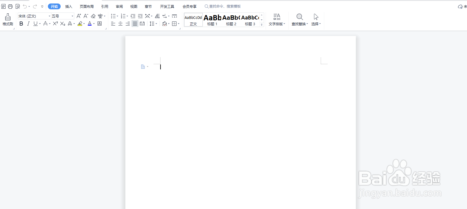Open print preview from quick access bar

pos(18,6)
